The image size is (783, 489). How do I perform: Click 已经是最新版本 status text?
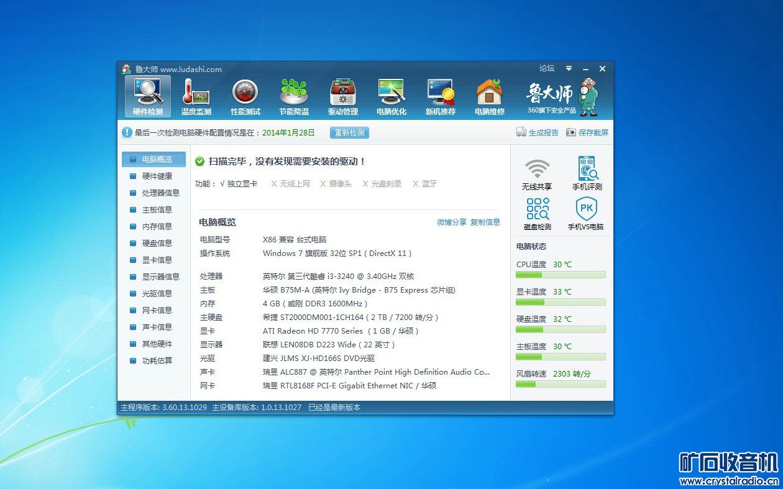click(334, 408)
